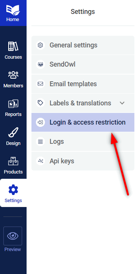Click the Preview eye icon
The image size is (137, 274).
pyautogui.click(x=13, y=236)
